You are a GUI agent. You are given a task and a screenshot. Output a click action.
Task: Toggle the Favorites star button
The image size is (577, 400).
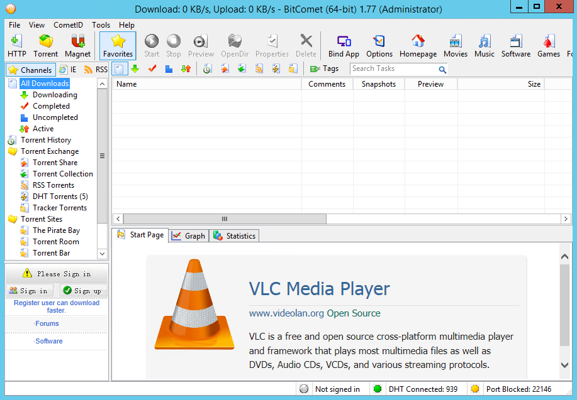coord(118,46)
